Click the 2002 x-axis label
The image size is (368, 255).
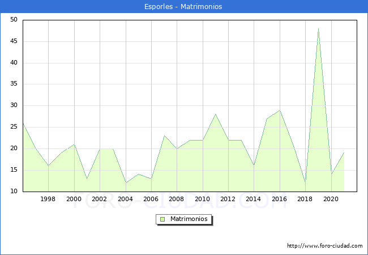pyautogui.click(x=99, y=199)
